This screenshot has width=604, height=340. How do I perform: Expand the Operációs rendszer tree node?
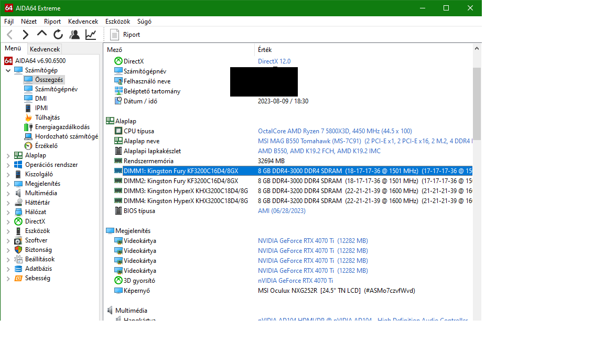(x=8, y=165)
